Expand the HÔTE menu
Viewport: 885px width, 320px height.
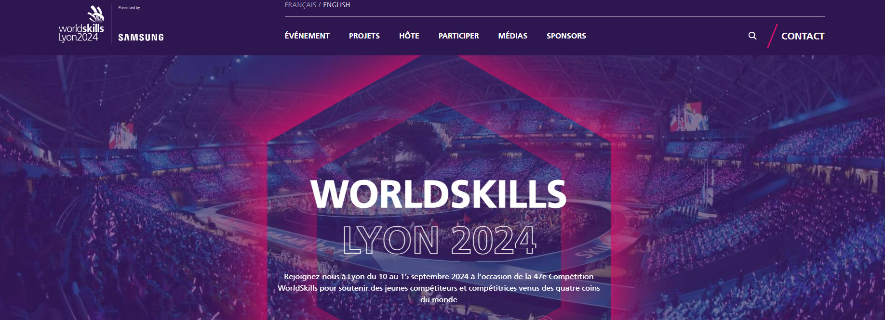[409, 36]
